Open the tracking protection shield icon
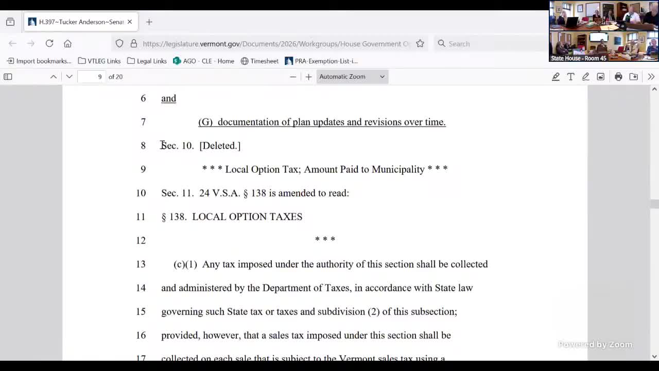Viewport: 659px width, 371px height. point(119,44)
